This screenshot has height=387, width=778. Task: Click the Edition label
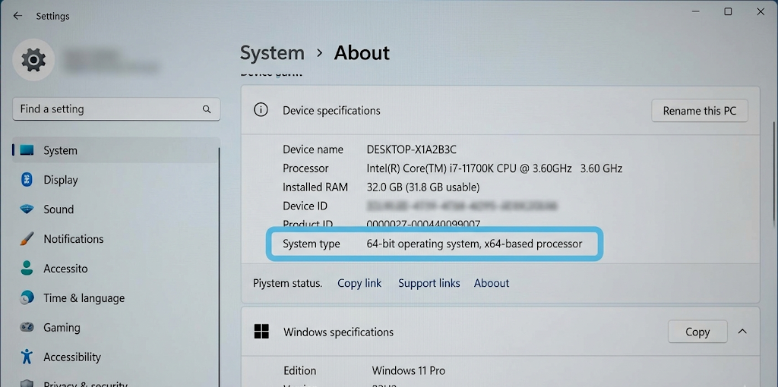click(299, 370)
